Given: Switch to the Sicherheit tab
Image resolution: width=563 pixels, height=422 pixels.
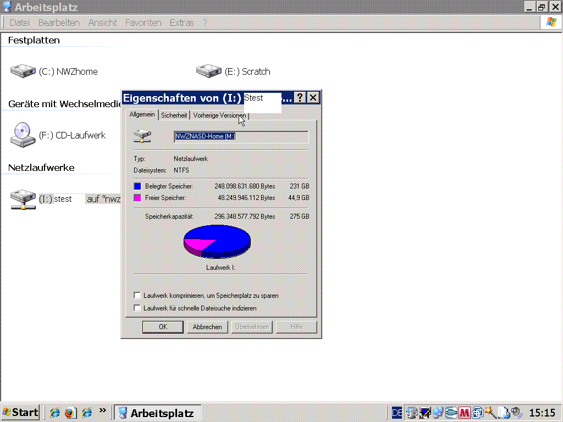Looking at the screenshot, I should click(174, 115).
